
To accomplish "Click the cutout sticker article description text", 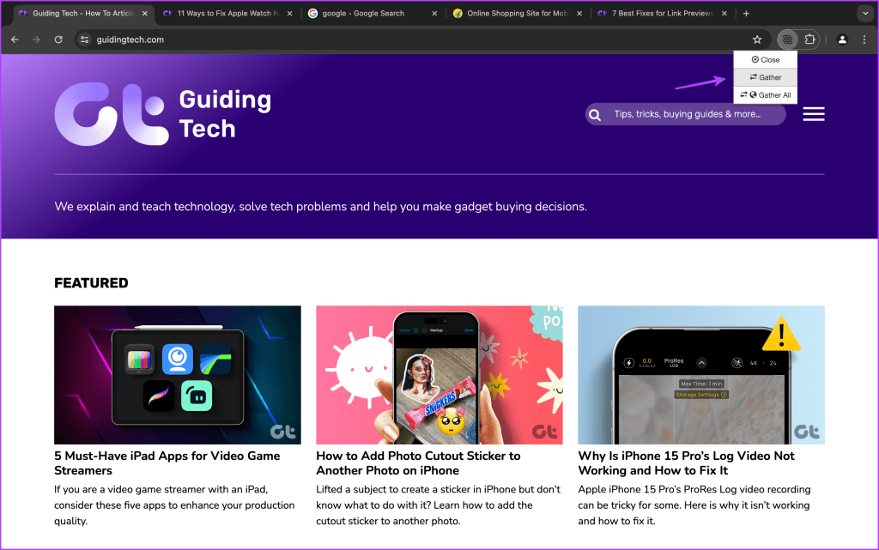I will 439,505.
